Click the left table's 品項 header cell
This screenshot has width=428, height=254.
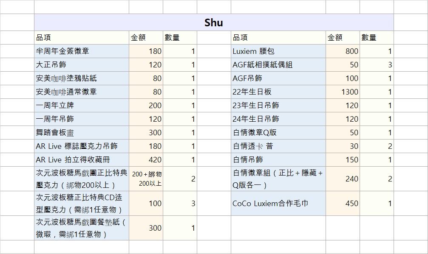pyautogui.click(x=82, y=38)
